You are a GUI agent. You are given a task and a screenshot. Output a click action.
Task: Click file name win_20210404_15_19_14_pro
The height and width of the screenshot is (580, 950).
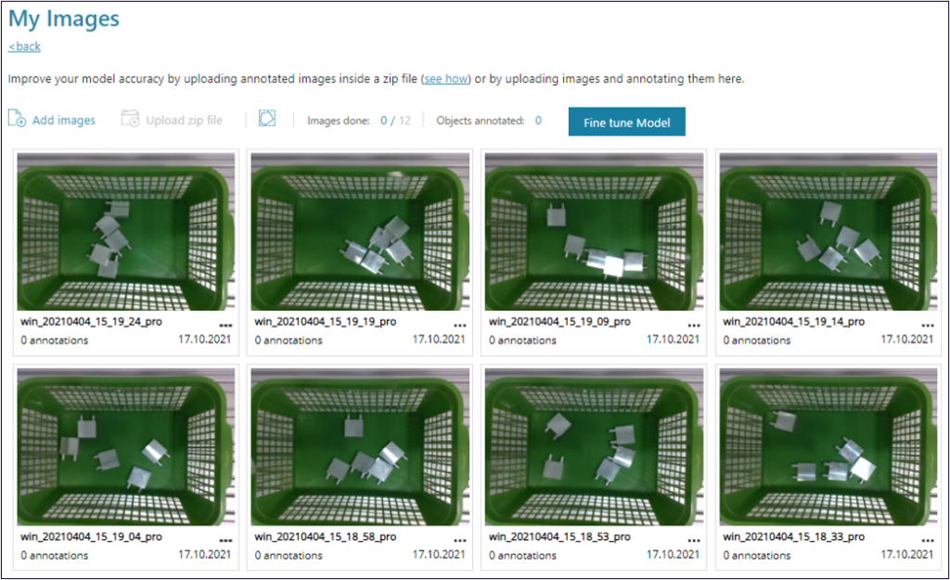[794, 322]
